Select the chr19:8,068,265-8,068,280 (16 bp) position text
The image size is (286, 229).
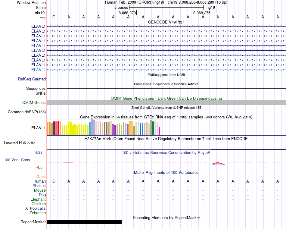click(x=197, y=2)
